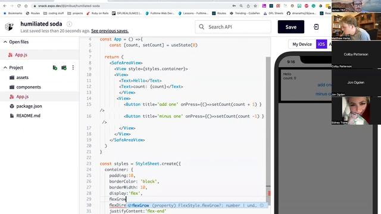Click the Expo Snack logo icon

click(10, 26)
